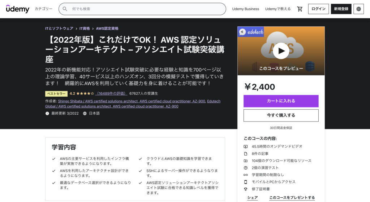Viewport: 370px width, 202px height.
Task: Go to ITとソフトウェア breadcrumb
Action: [59, 28]
